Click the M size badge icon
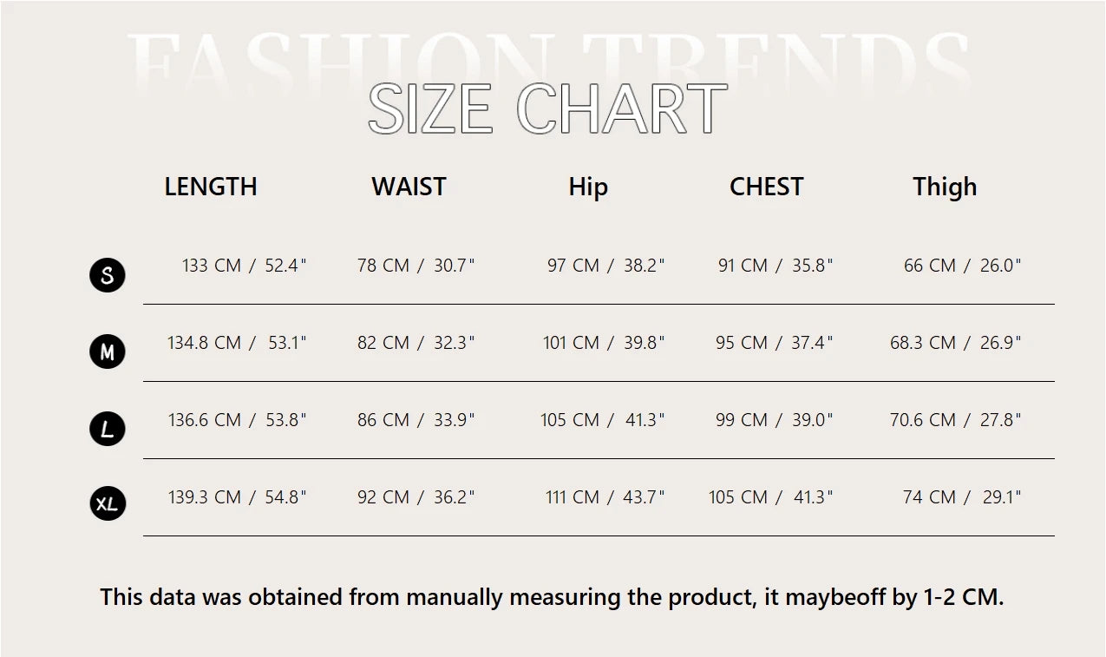1106x657 pixels. click(x=108, y=351)
